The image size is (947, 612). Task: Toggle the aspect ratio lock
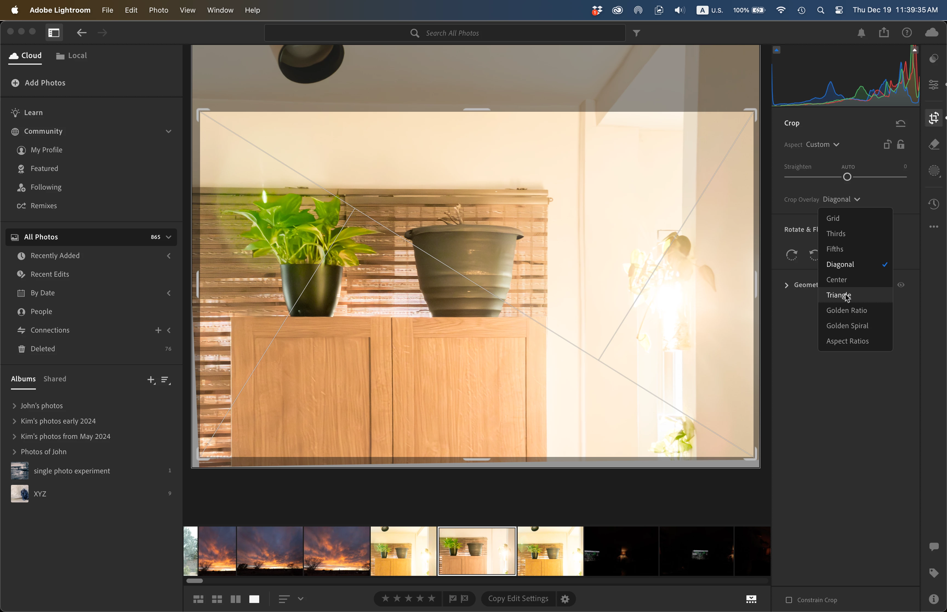901,144
